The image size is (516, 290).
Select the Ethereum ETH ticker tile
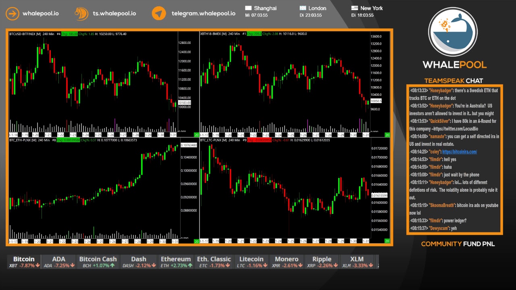coord(176,262)
